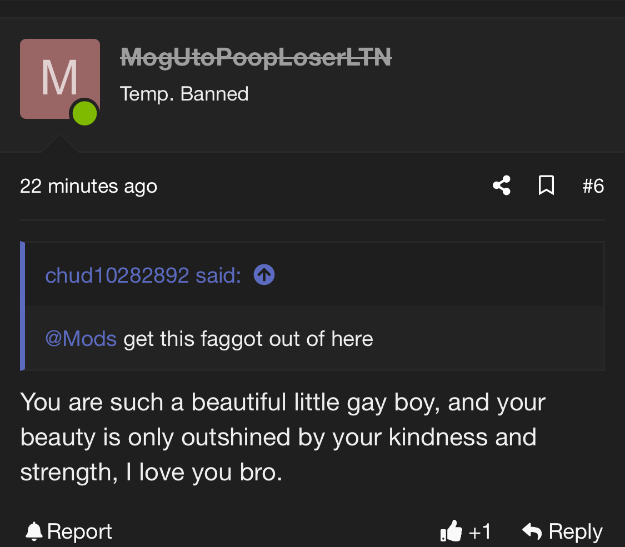This screenshot has height=547, width=625.
Task: Click the up-arrow icon beside the quote author
Action: pos(264,275)
